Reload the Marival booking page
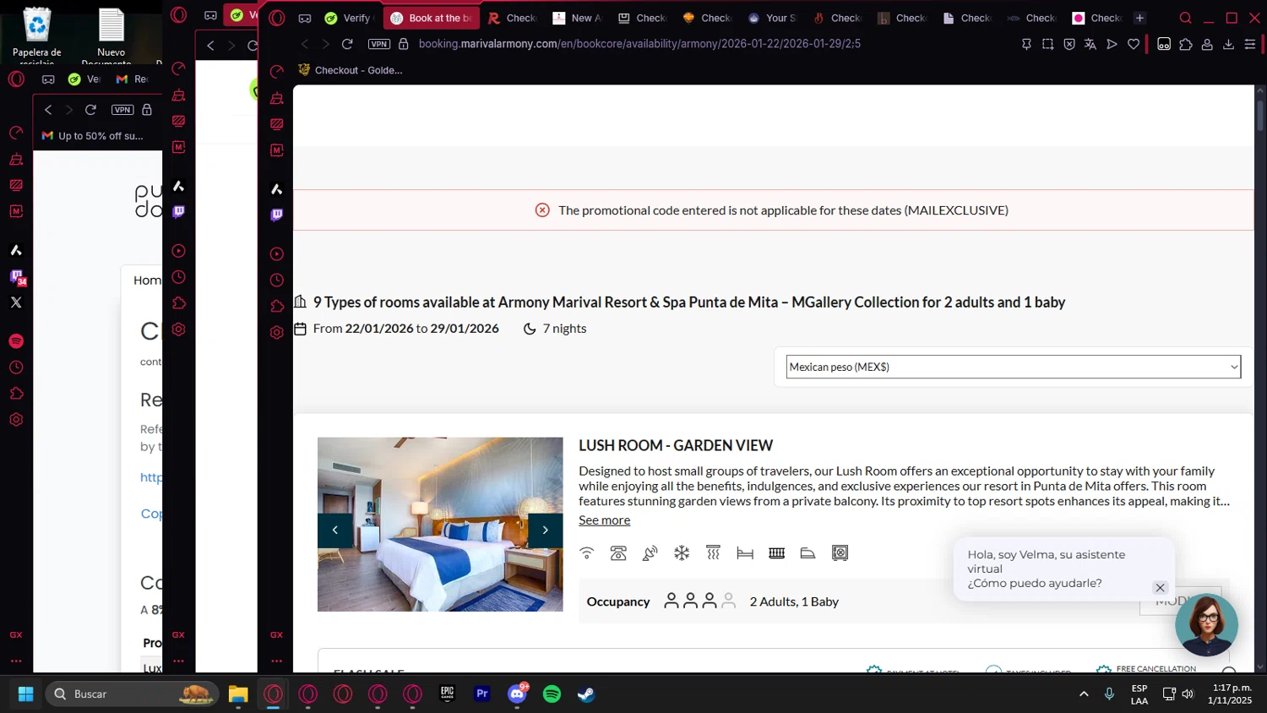 click(x=347, y=44)
